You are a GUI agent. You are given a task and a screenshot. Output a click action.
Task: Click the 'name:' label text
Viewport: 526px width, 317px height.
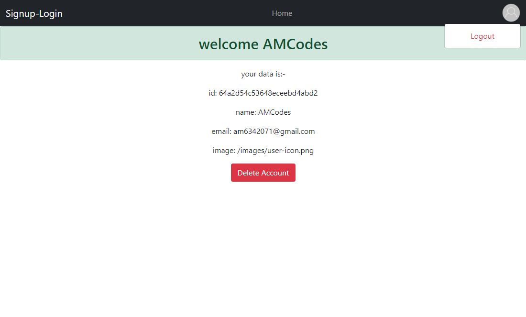(246, 112)
